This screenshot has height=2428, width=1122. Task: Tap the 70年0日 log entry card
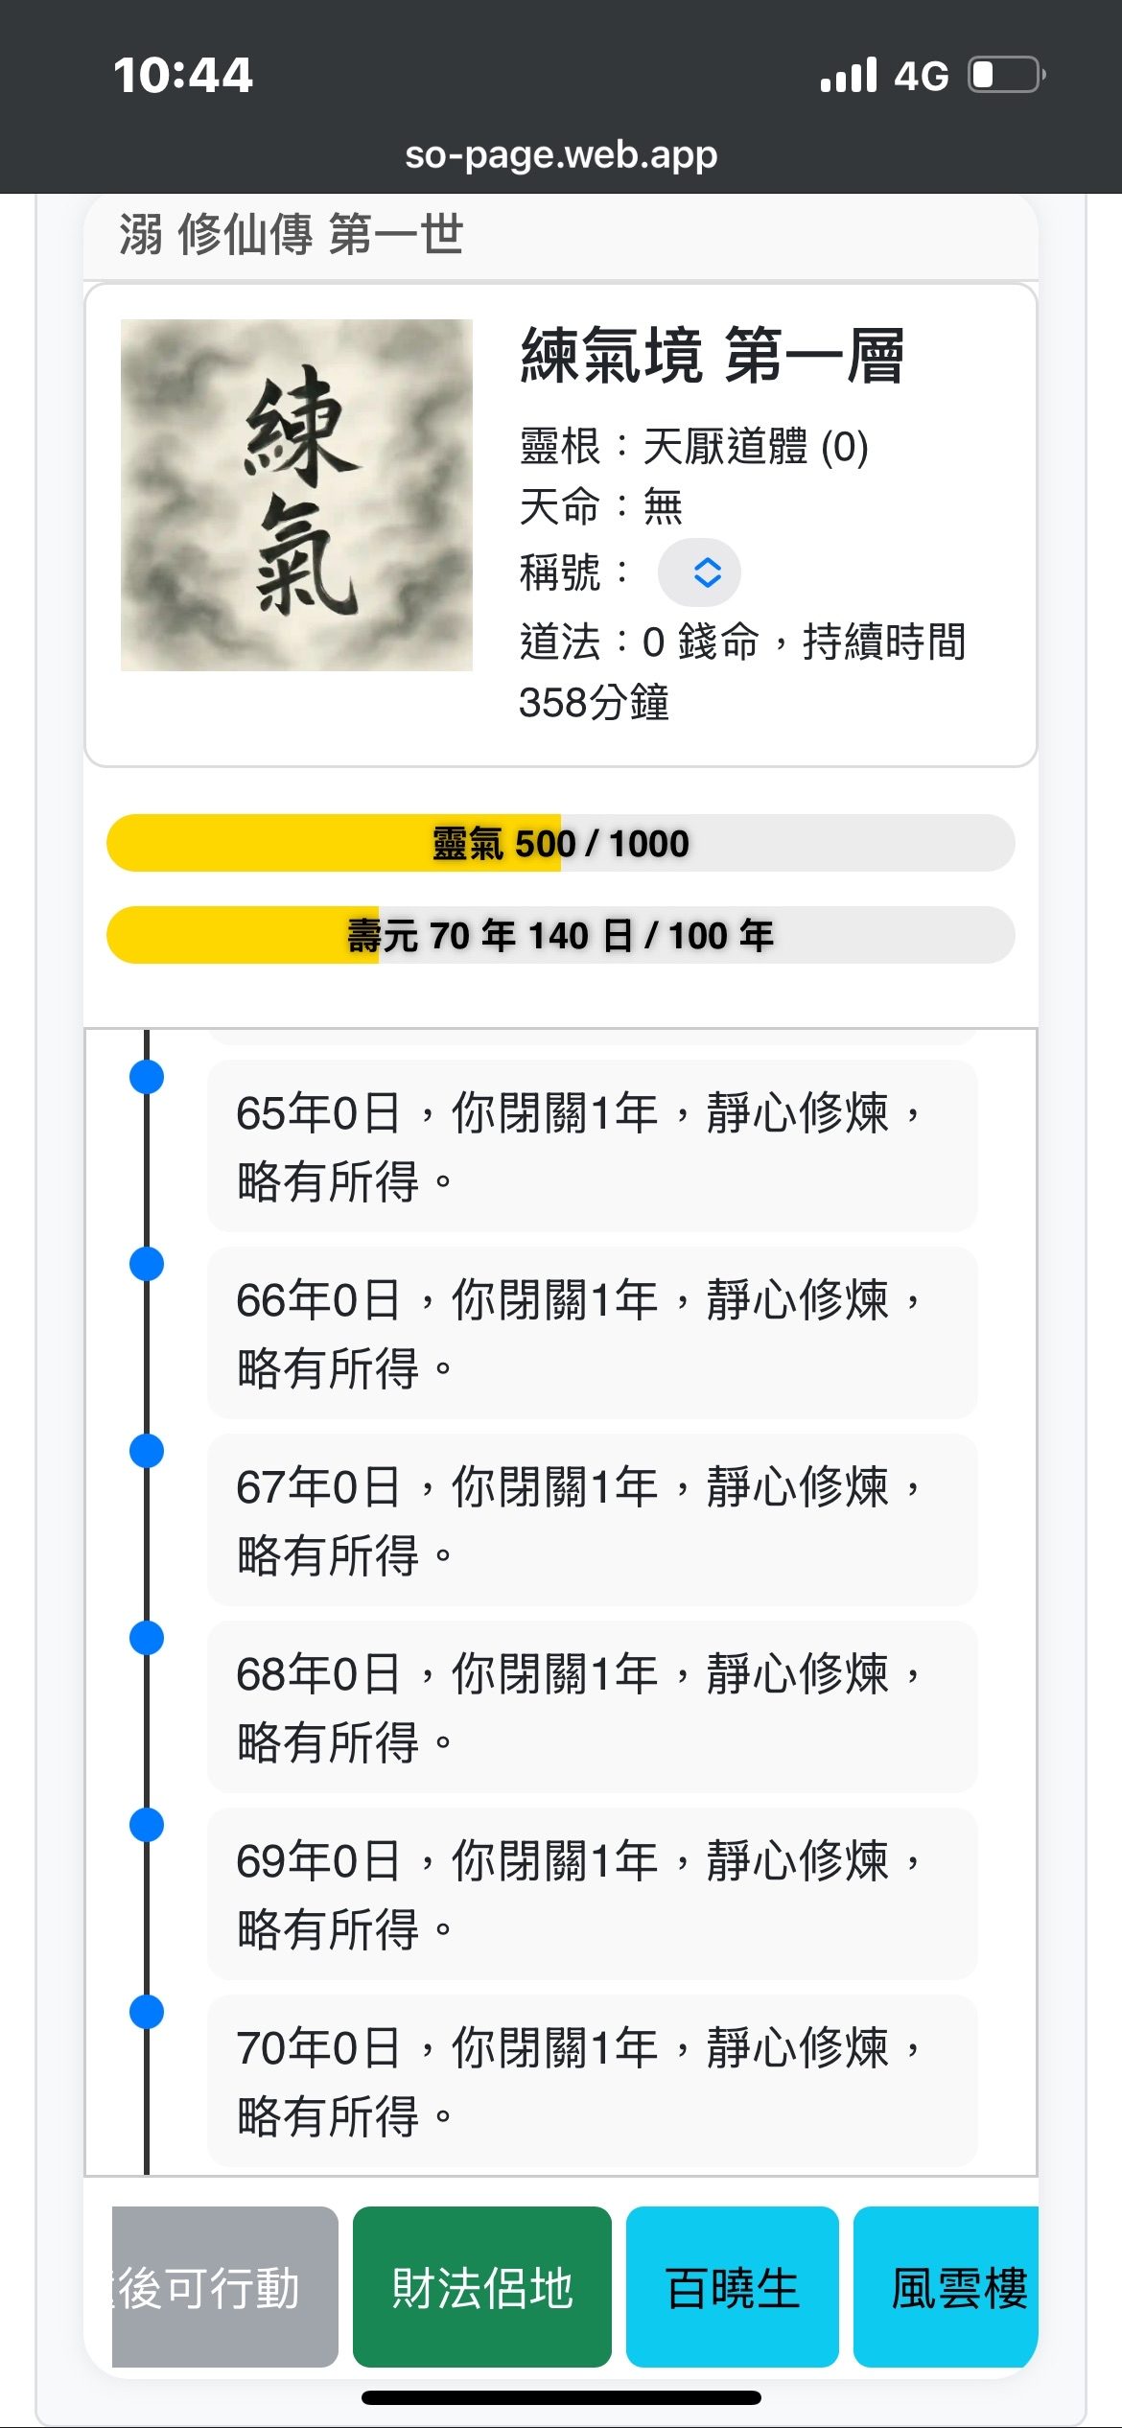pyautogui.click(x=592, y=2080)
